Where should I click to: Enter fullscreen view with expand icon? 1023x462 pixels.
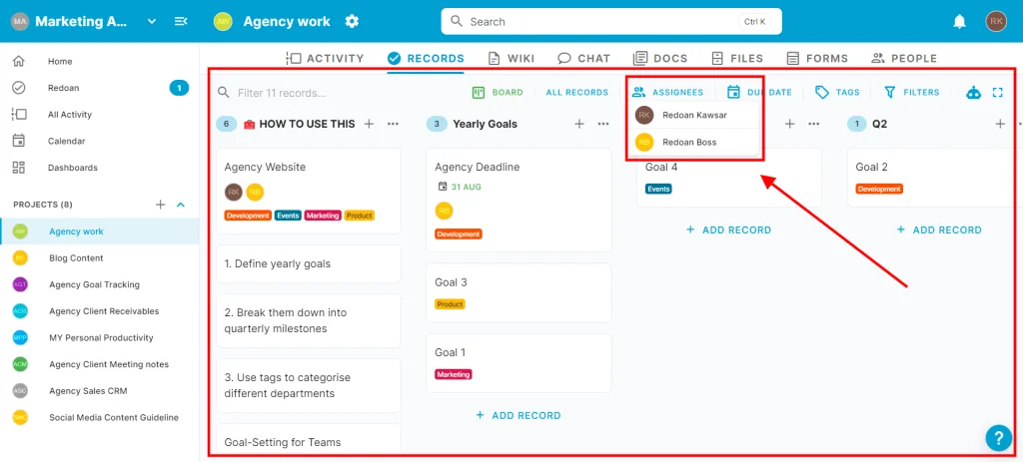(997, 93)
